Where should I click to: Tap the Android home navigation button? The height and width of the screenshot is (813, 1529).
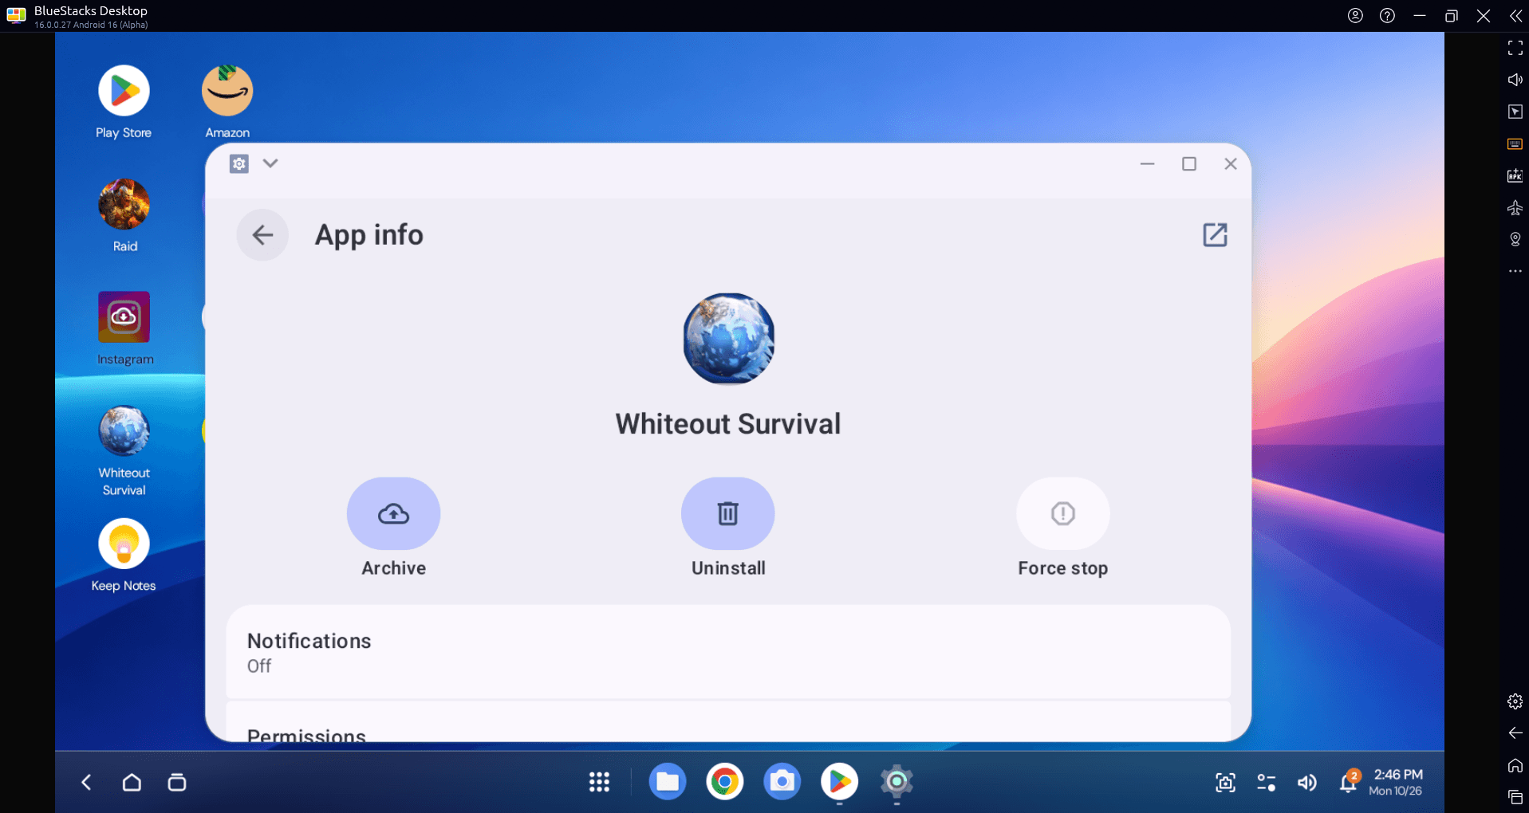132,783
